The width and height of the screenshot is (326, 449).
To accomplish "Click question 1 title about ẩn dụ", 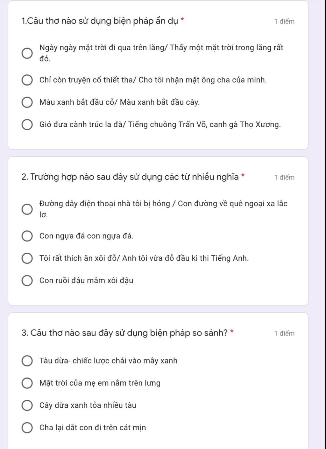I will tap(100, 21).
